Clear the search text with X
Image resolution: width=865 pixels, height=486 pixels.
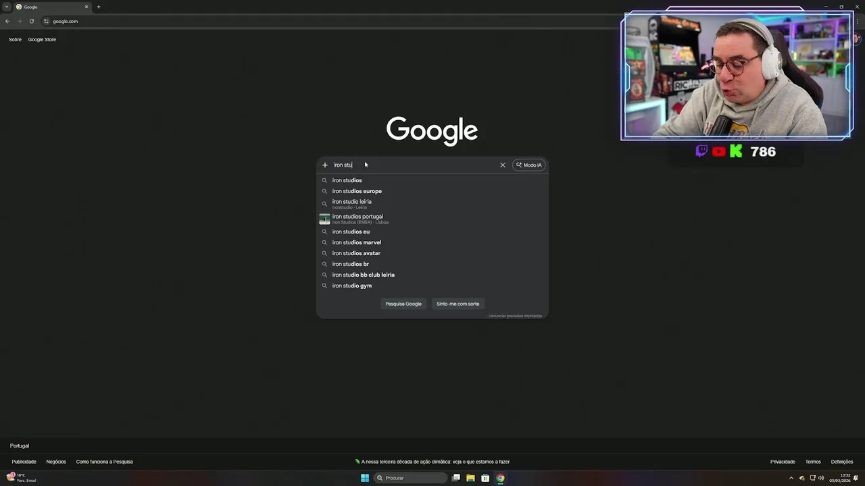(503, 165)
